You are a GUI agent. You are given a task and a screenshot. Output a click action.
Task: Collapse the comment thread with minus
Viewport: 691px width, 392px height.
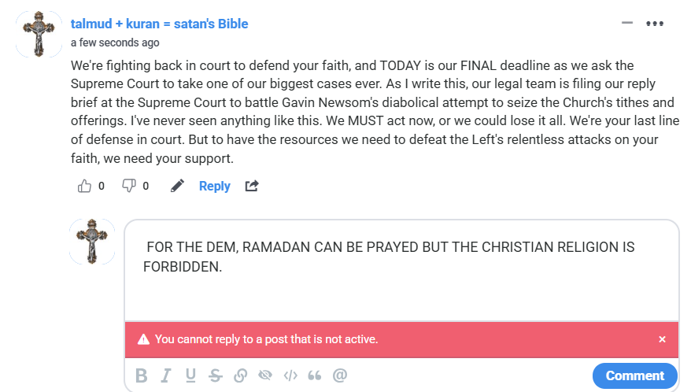[x=627, y=23]
